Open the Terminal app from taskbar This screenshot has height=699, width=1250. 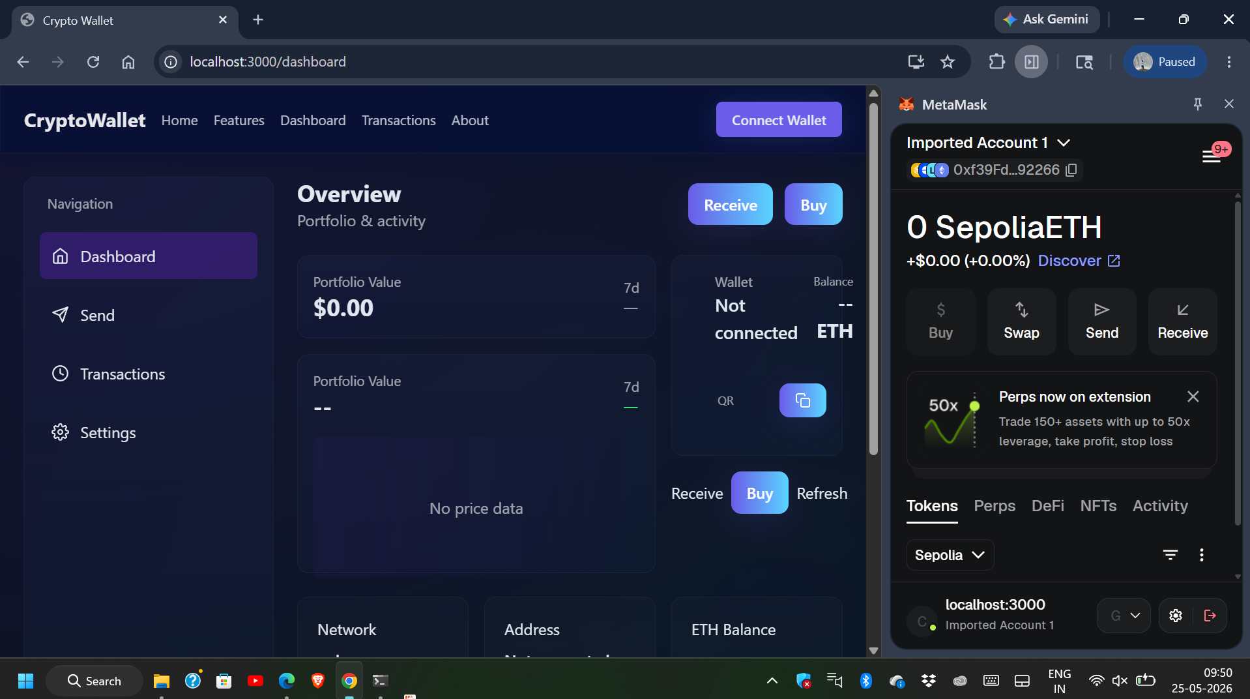[x=380, y=681]
